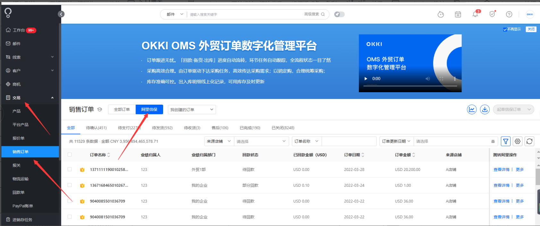Switch to 全部订单 tab
Screen dimensions: 540x226
(122, 109)
